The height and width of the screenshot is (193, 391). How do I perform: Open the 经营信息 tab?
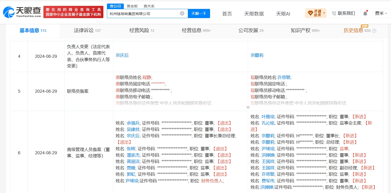[196, 31]
